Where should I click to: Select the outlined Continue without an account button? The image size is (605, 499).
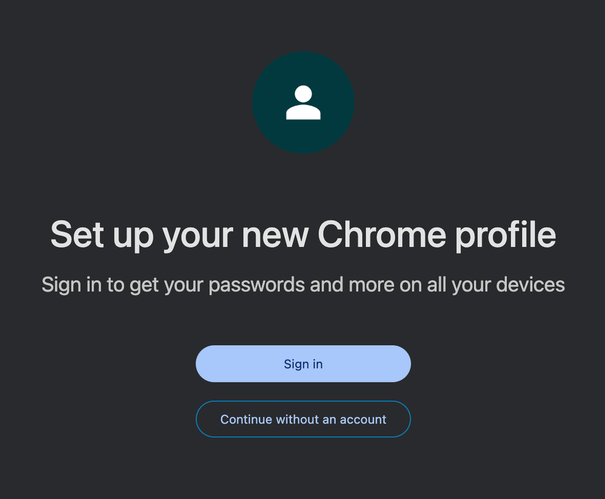point(303,419)
